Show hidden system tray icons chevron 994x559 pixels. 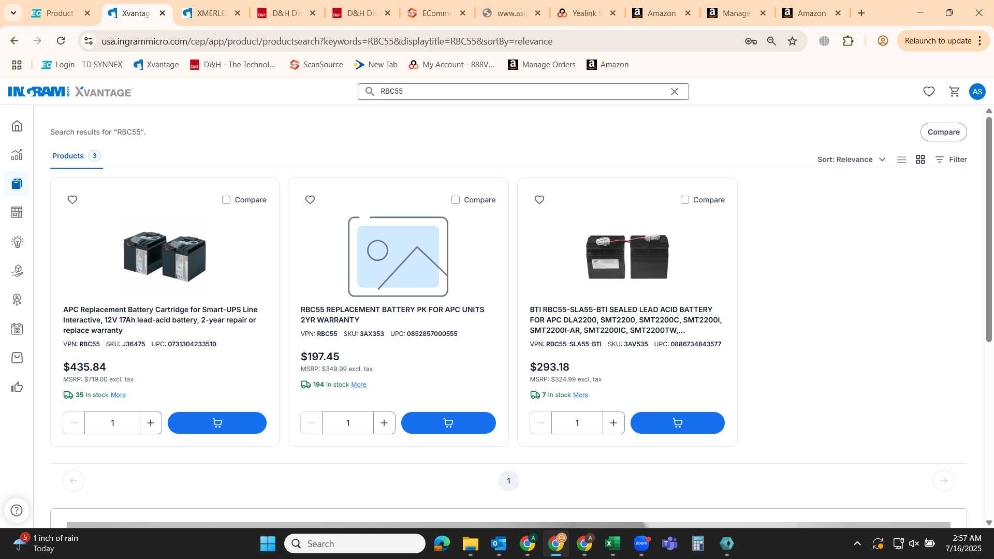[857, 543]
